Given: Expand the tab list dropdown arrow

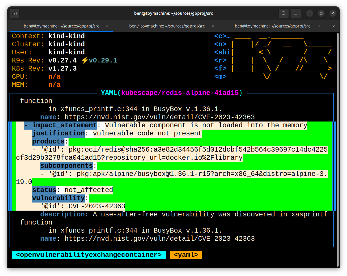Looking at the screenshot, I should tap(333, 26).
